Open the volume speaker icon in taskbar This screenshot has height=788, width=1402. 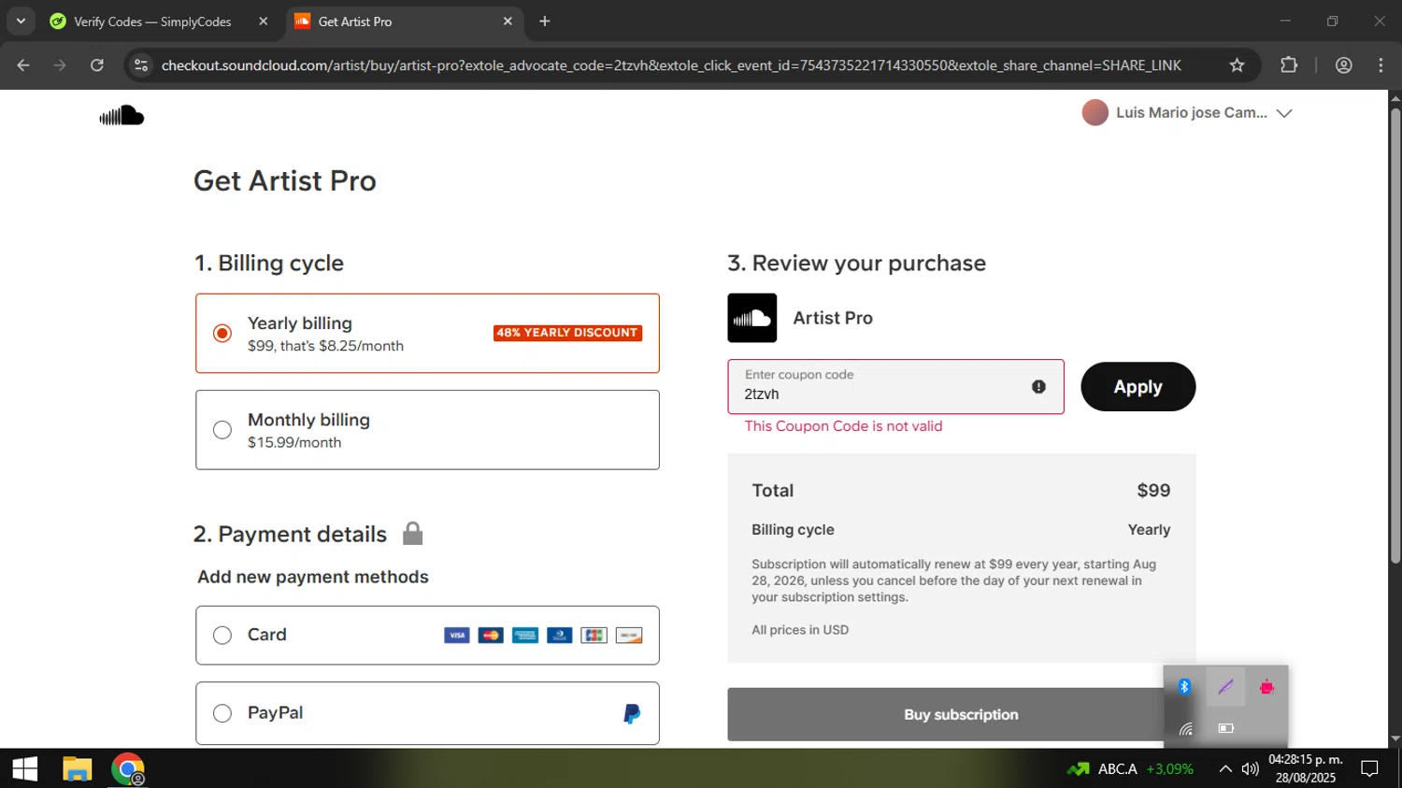tap(1250, 769)
